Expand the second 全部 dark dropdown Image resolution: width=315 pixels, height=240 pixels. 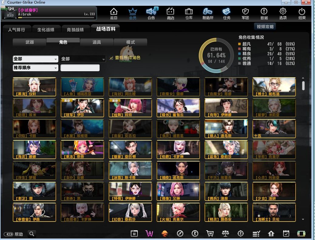(x=83, y=59)
